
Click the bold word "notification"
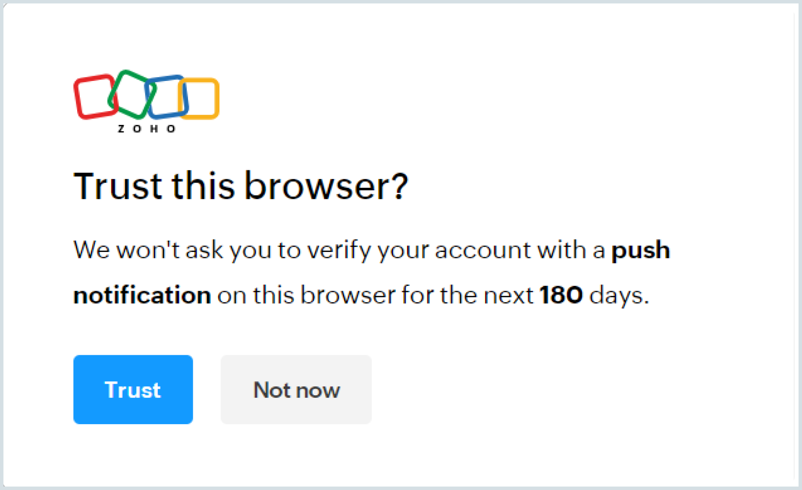tap(142, 295)
